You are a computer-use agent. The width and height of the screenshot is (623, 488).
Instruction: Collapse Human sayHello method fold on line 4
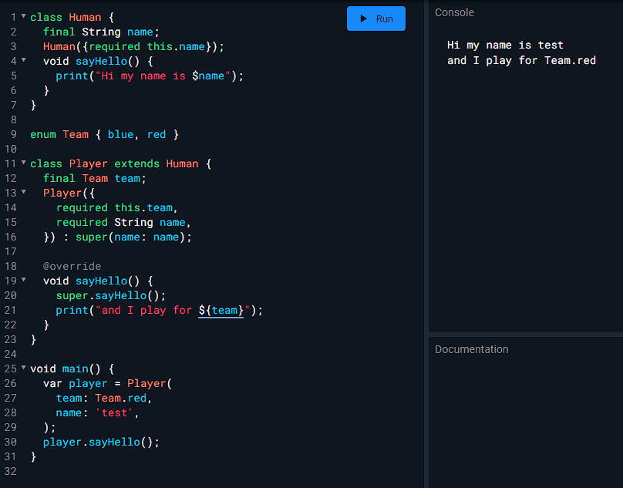[x=23, y=60]
